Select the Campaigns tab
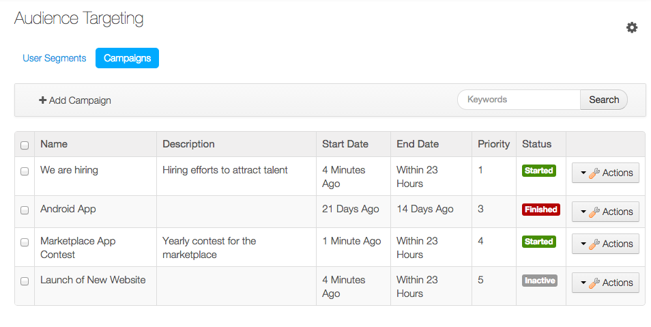The width and height of the screenshot is (651, 327). [127, 58]
